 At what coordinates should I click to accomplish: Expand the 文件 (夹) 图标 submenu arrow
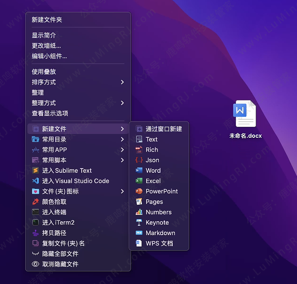coord(122,191)
